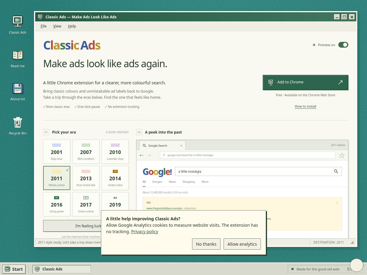The image size is (367, 275).
Task: Click the search magnifier icon
Action: click(x=336, y=171)
